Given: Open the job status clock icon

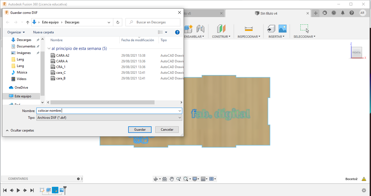Looking at the screenshot, I should (x=334, y=13).
